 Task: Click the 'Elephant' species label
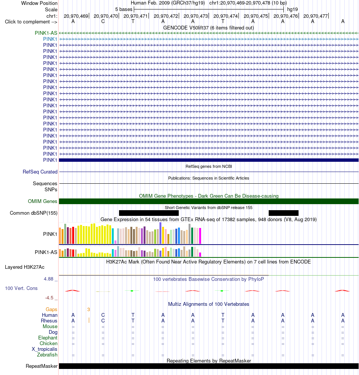(48, 338)
